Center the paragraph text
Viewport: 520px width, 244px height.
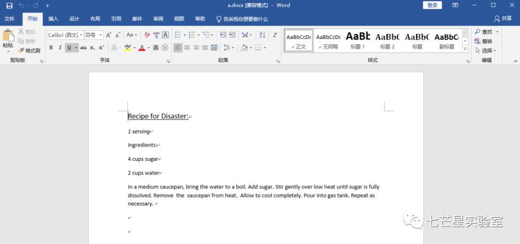(187, 48)
